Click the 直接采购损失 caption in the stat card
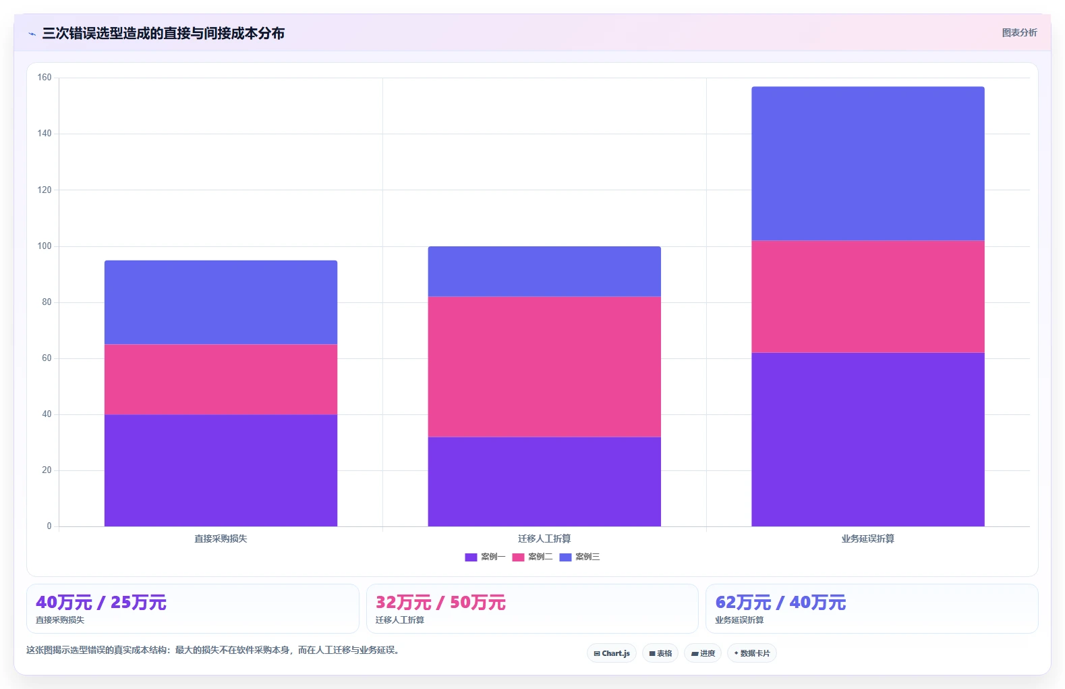The width and height of the screenshot is (1065, 689). [60, 620]
